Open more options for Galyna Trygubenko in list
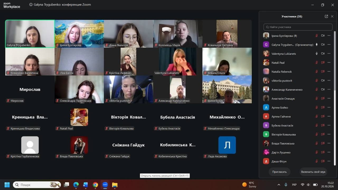Screen dimensions: 338x190 coord(329,45)
